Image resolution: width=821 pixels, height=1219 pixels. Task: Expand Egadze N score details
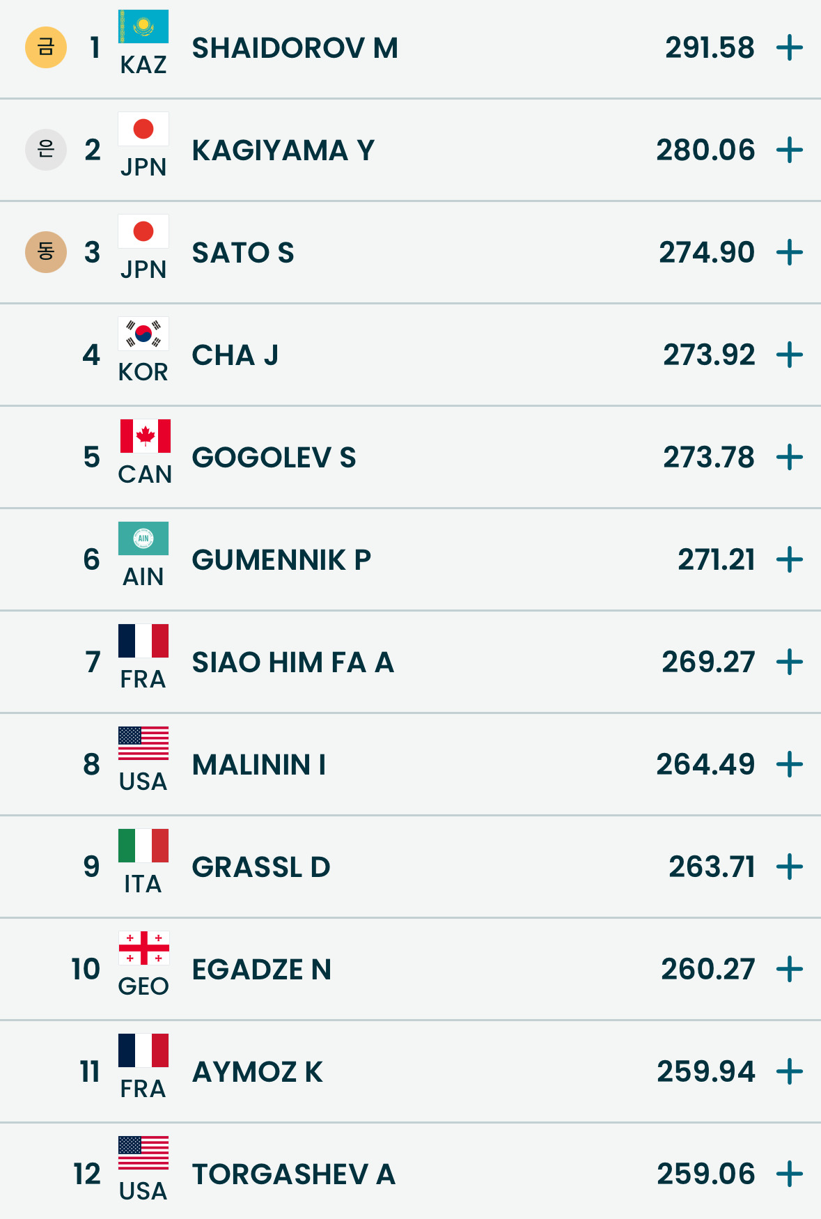[x=790, y=970]
